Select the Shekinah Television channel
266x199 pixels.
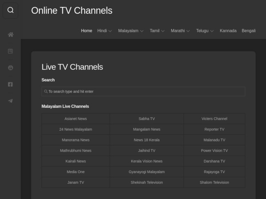[147, 182]
